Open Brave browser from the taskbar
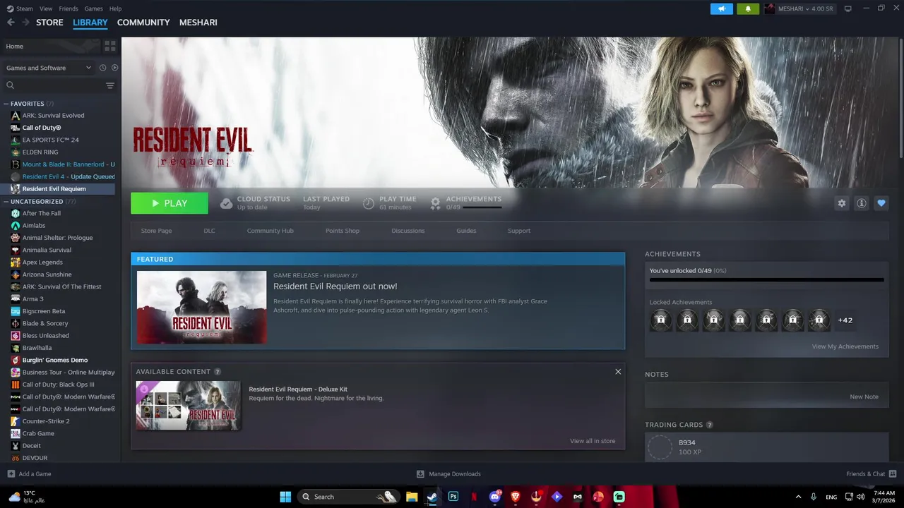Screen dimensions: 904x508 [515, 497]
